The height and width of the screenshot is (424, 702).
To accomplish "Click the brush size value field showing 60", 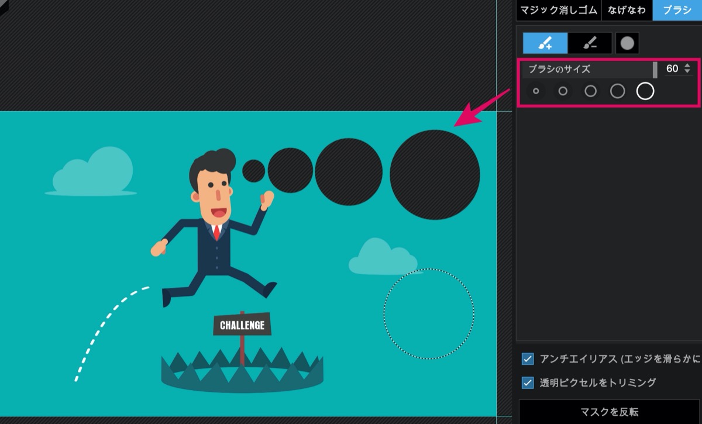I will (x=672, y=68).
